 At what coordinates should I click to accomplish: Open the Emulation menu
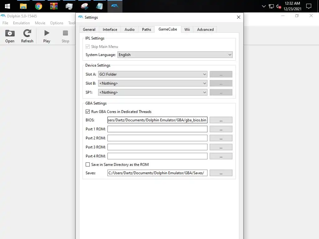click(x=21, y=23)
